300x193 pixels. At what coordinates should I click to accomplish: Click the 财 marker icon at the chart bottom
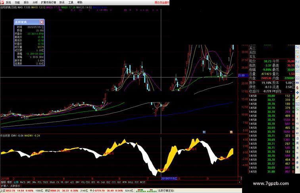click(204, 132)
